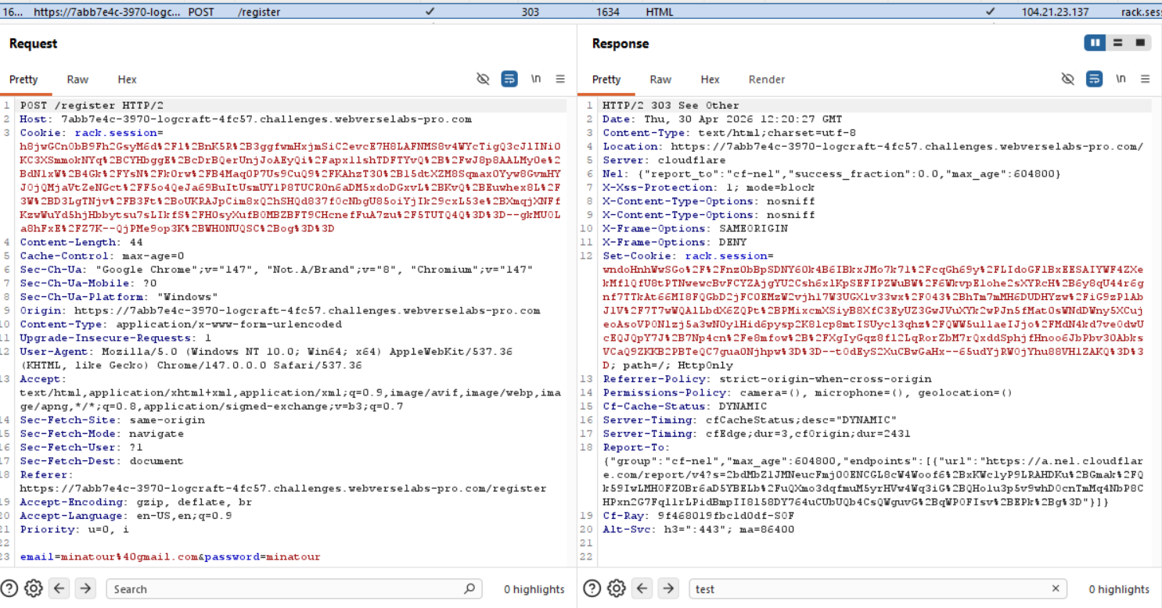Go to next match in Response search

pos(668,588)
